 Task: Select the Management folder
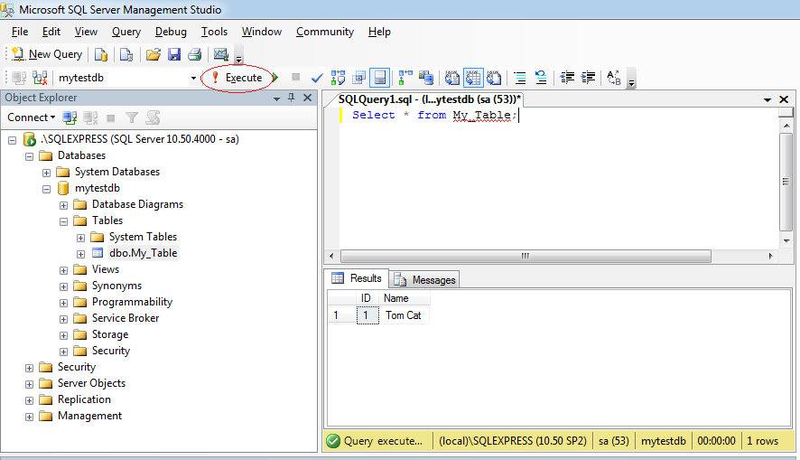pos(89,416)
